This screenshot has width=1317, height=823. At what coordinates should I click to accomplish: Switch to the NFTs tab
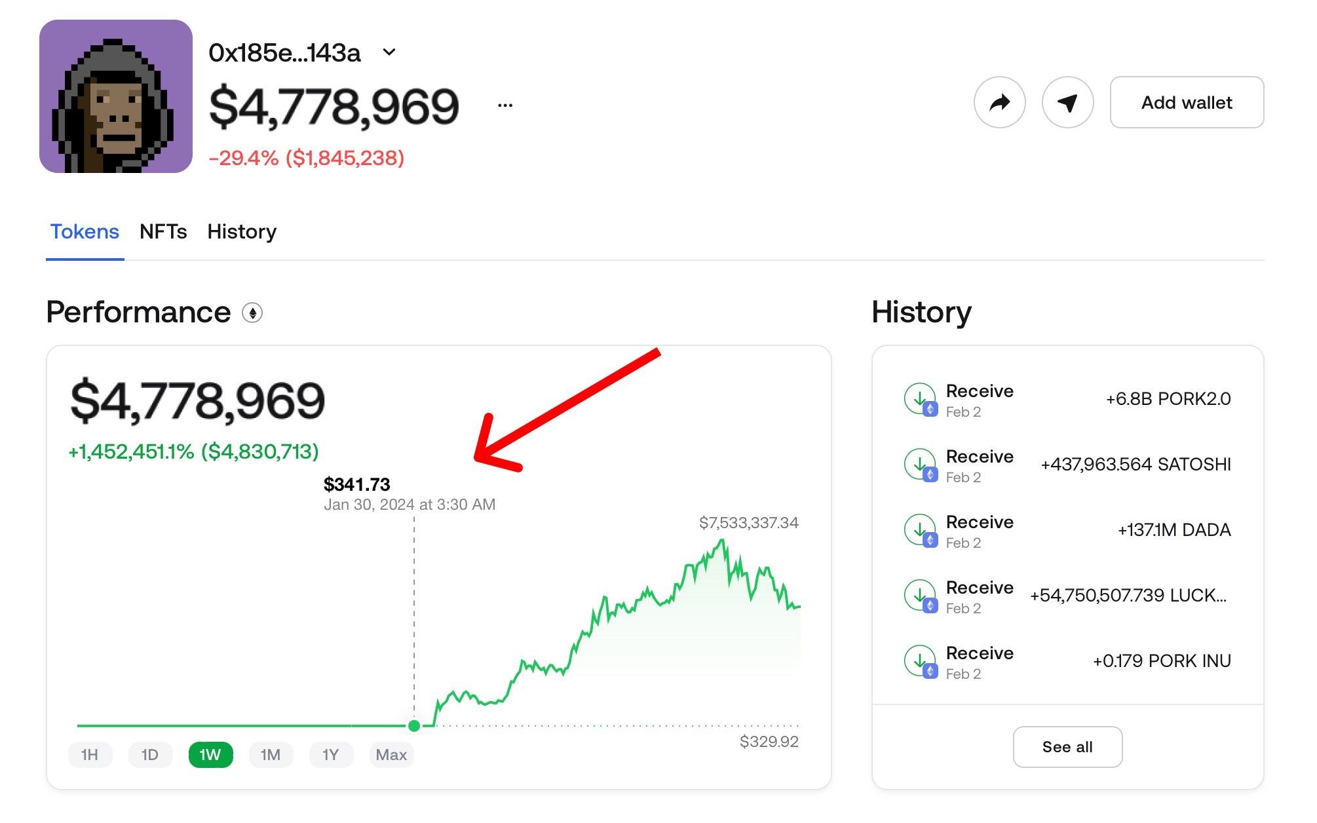click(163, 232)
